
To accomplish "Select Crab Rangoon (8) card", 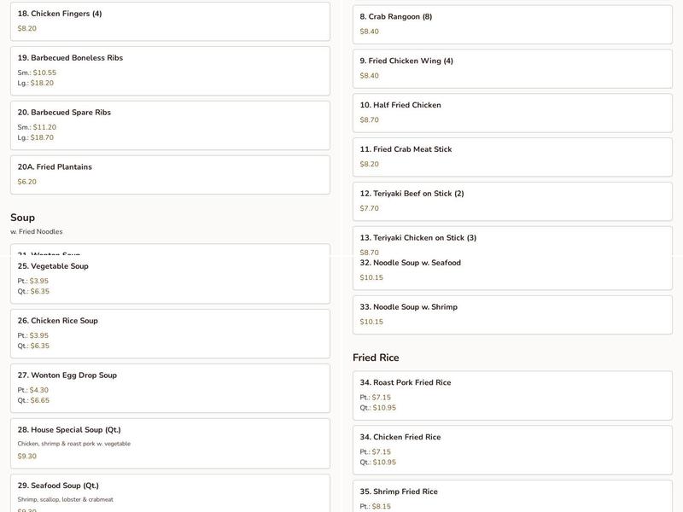I will pos(513,25).
